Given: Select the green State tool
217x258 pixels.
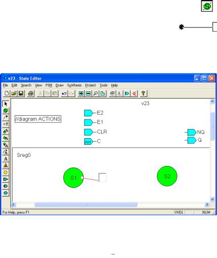Looking at the screenshot, I should point(6,111).
